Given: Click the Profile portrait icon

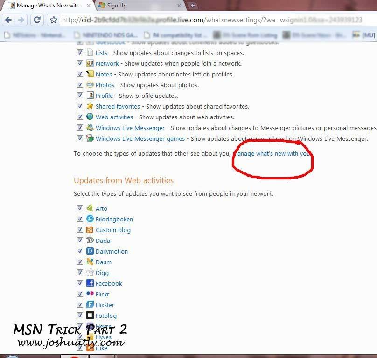Looking at the screenshot, I should tap(90, 96).
